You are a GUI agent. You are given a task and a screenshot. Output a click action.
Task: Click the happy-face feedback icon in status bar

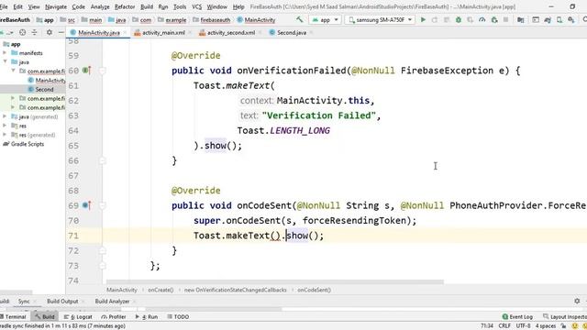[x=575, y=326]
